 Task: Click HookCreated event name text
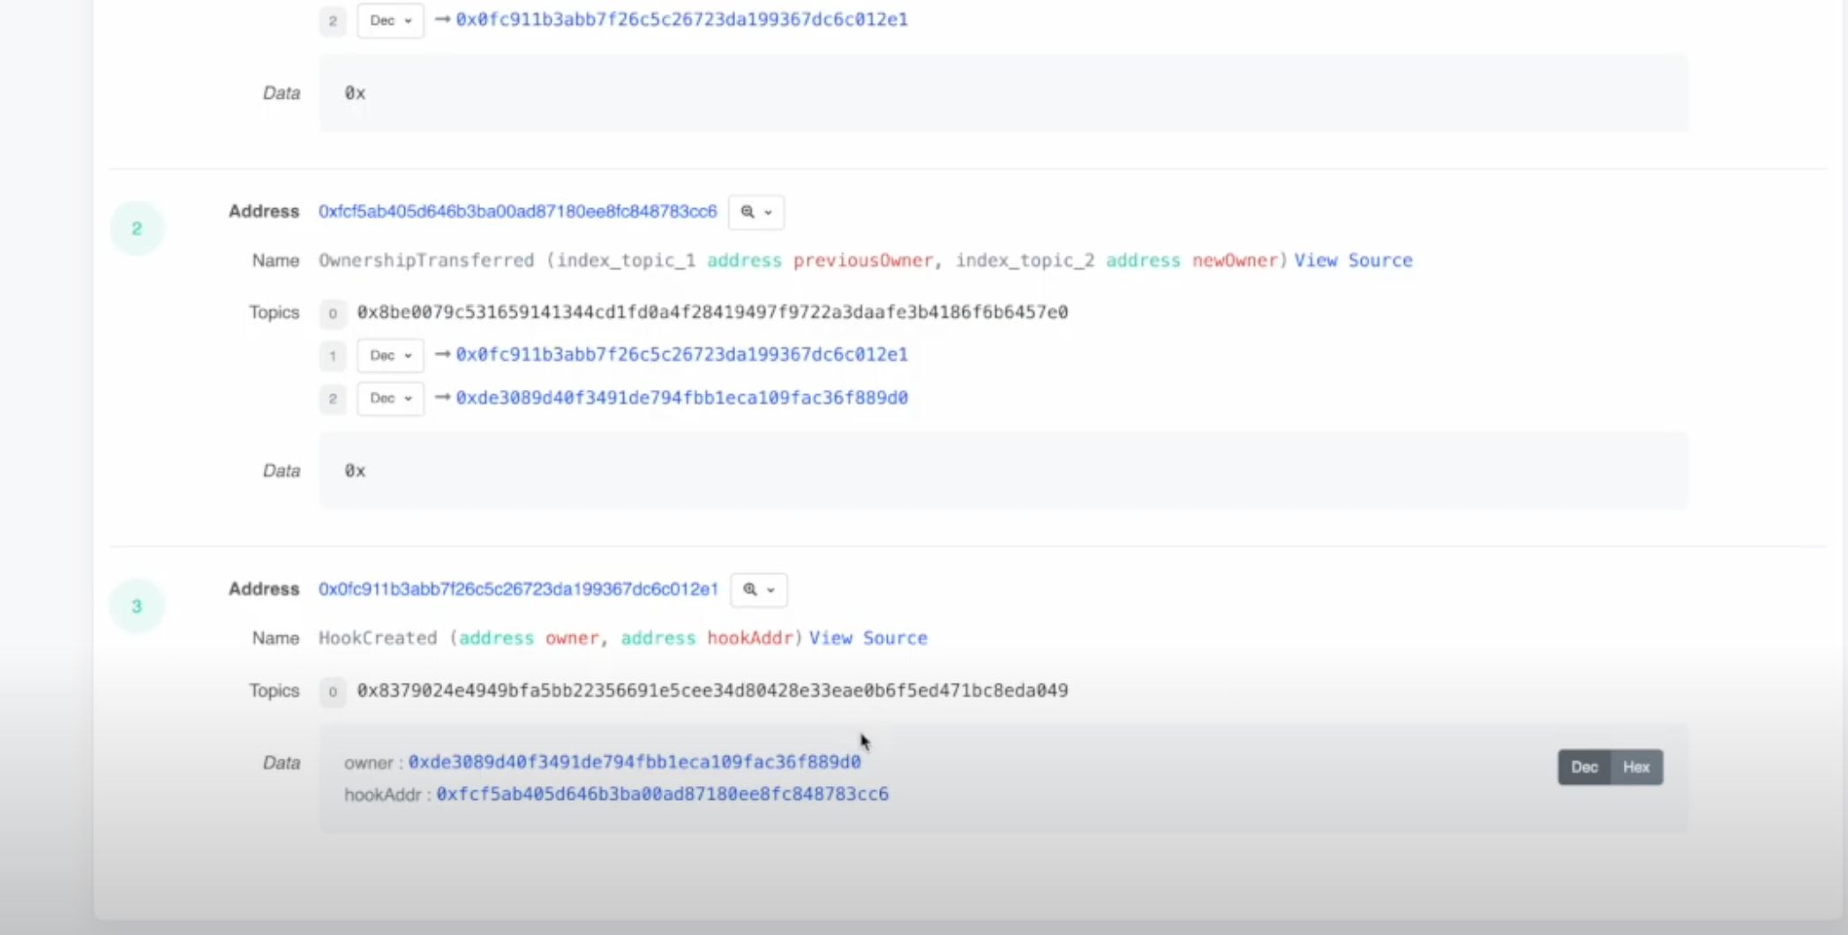coord(378,638)
